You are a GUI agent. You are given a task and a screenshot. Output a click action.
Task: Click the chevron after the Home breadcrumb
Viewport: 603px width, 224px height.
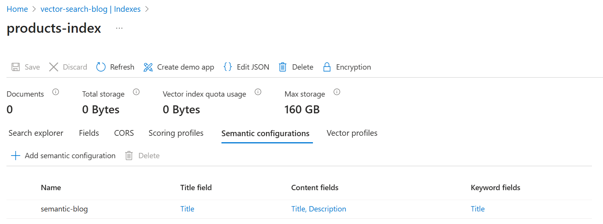point(34,9)
